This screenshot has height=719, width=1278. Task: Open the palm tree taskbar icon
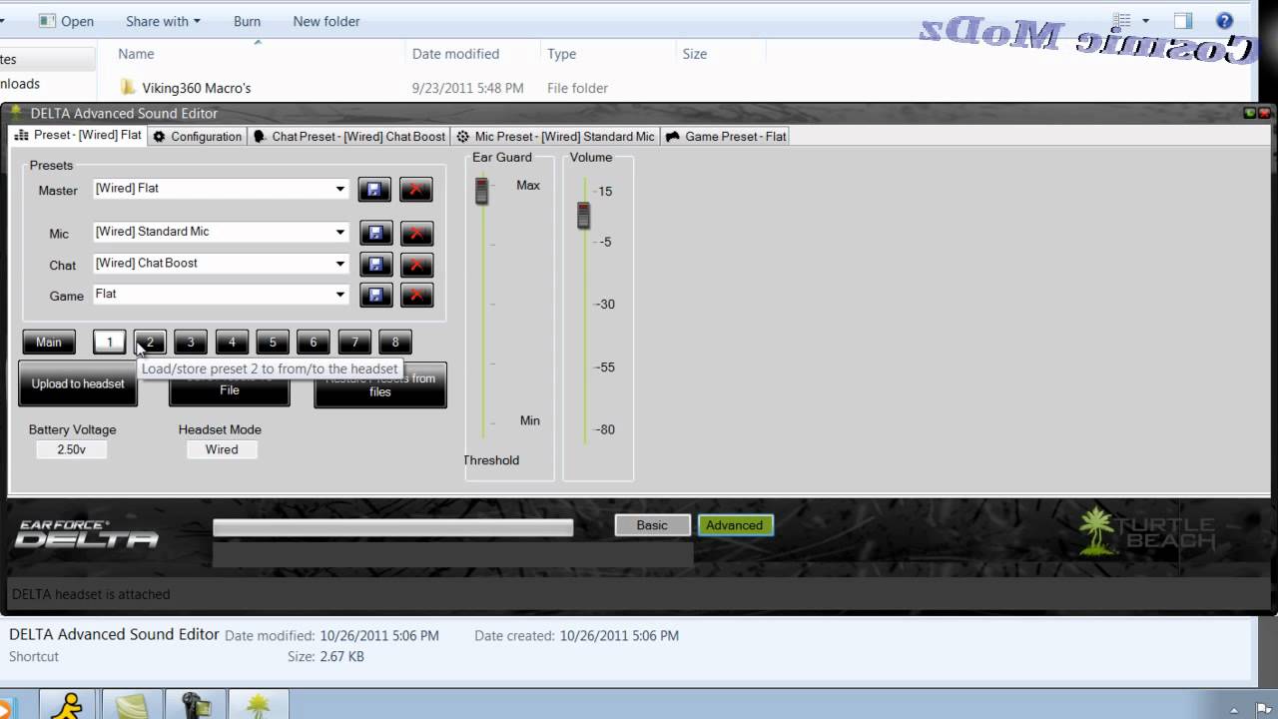pos(259,704)
